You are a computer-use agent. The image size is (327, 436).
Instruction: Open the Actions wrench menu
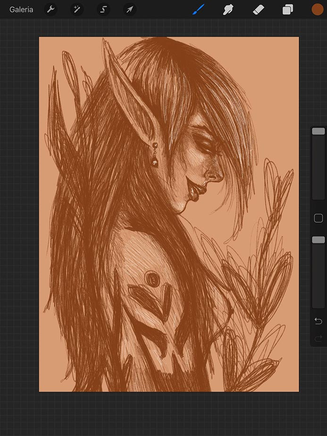pyautogui.click(x=50, y=9)
